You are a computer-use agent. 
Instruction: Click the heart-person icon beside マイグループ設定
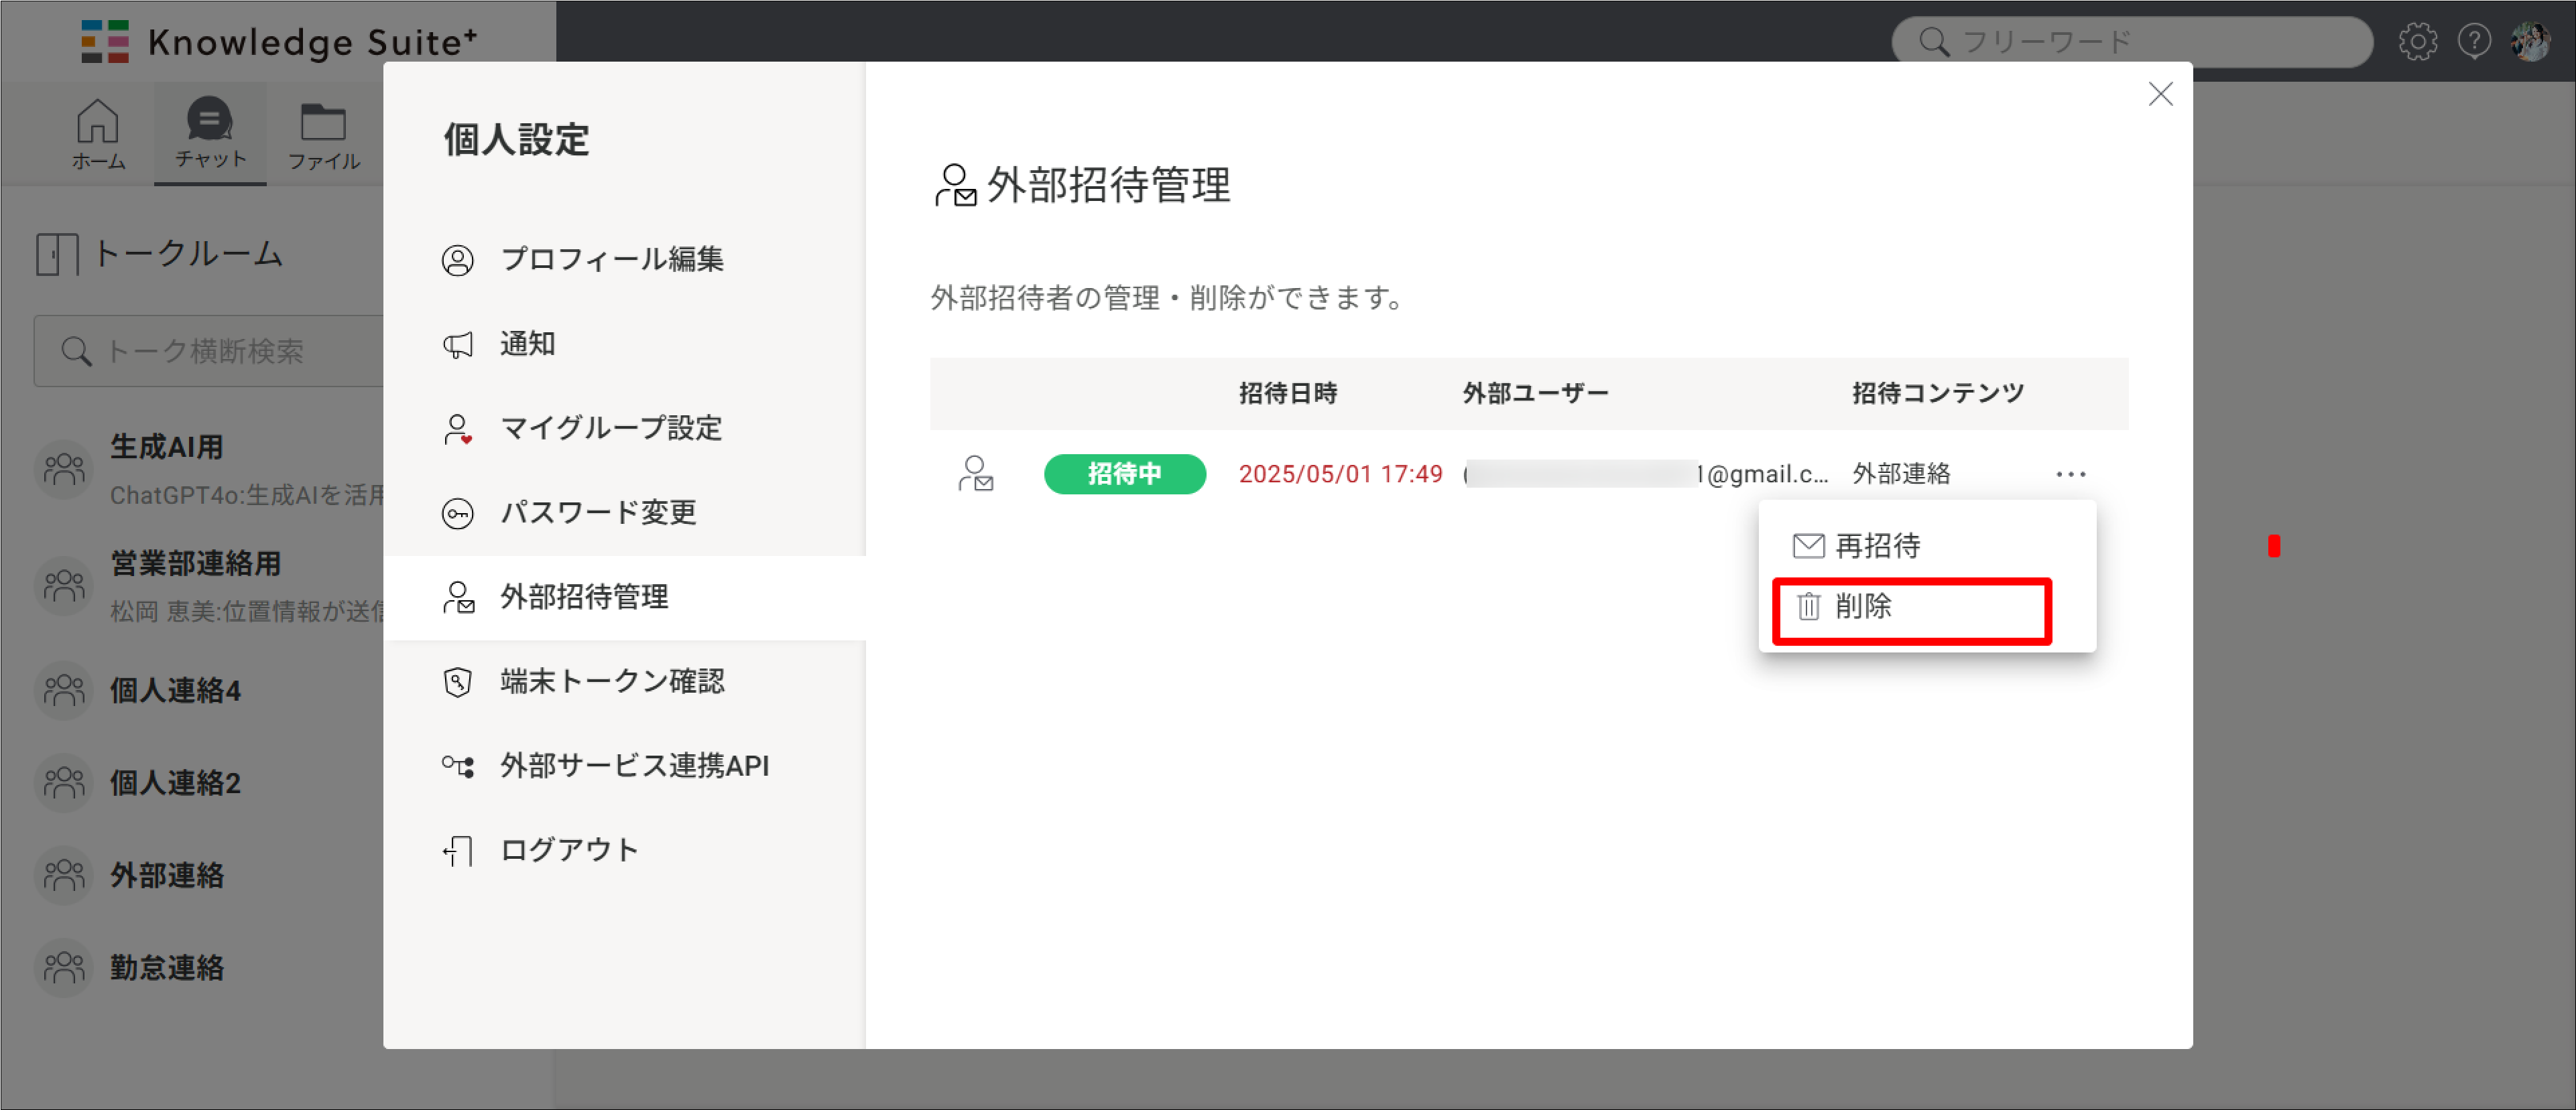tap(458, 429)
